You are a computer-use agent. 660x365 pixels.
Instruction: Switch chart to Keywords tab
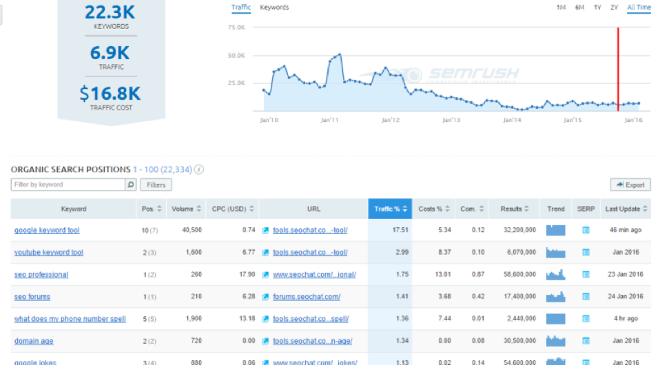[274, 8]
